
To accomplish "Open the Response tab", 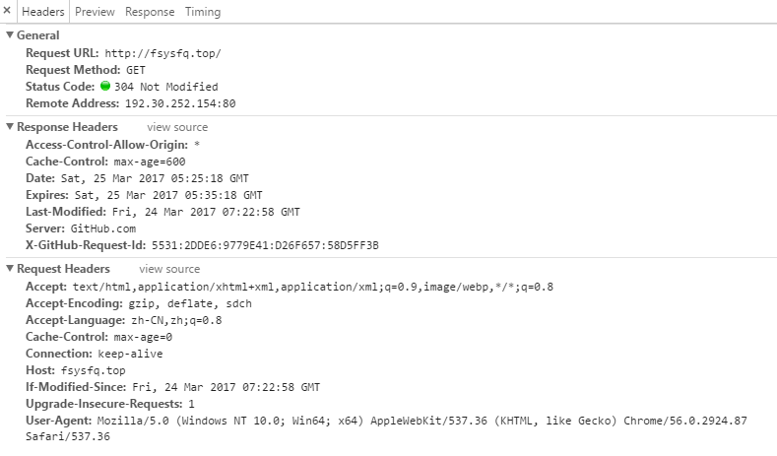I will tap(151, 12).
